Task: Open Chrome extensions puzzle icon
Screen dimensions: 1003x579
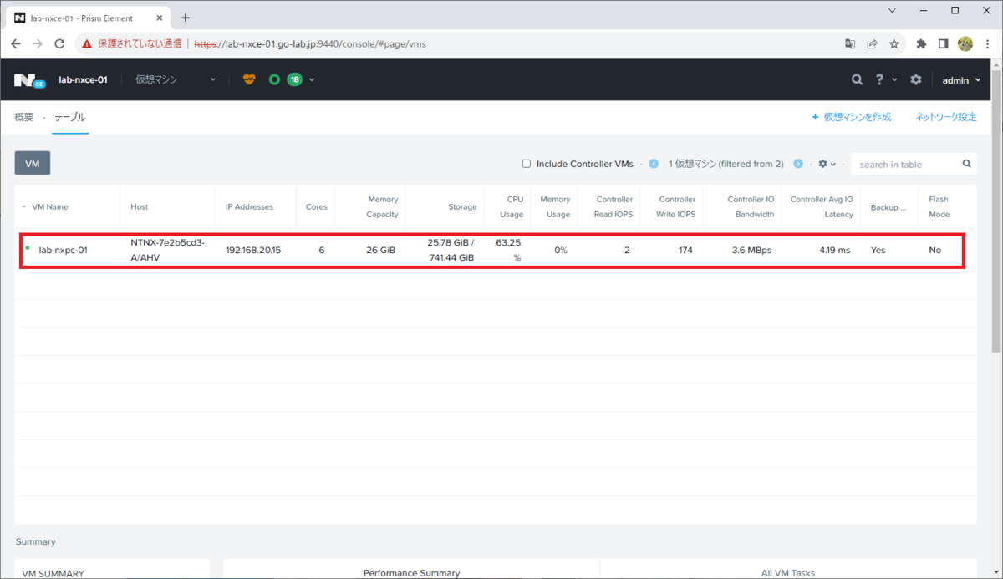Action: tap(921, 43)
